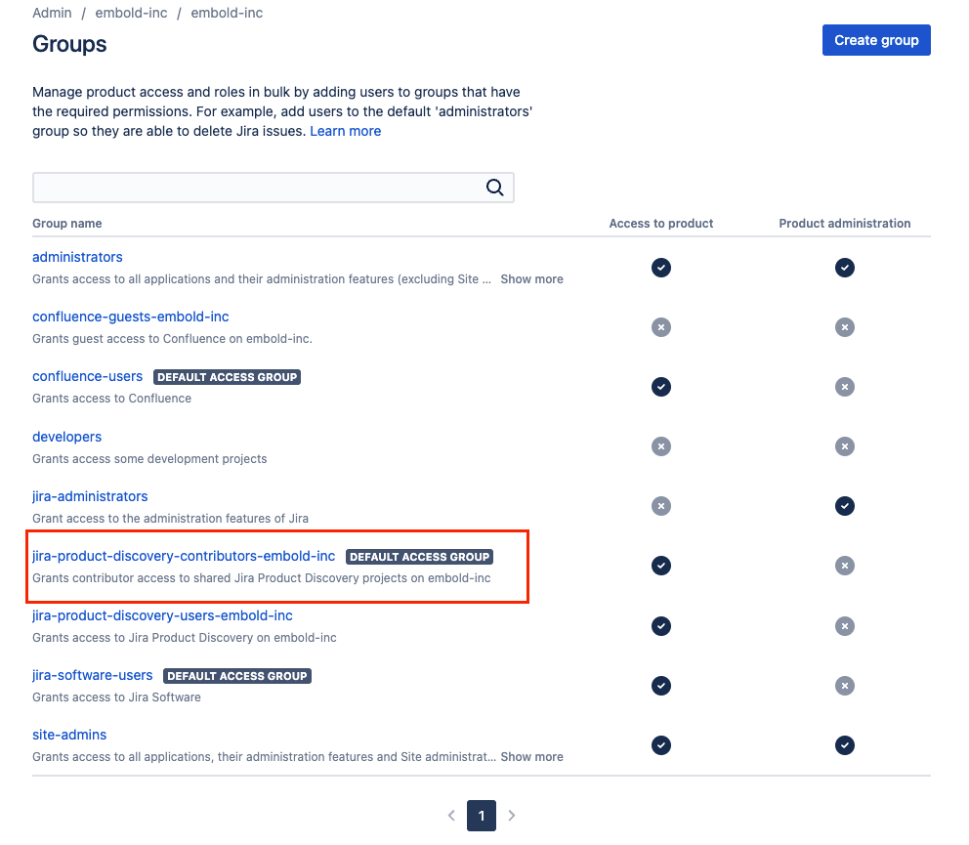Click jira-software-users Product administration cross icon
The image size is (969, 845).
(844, 686)
